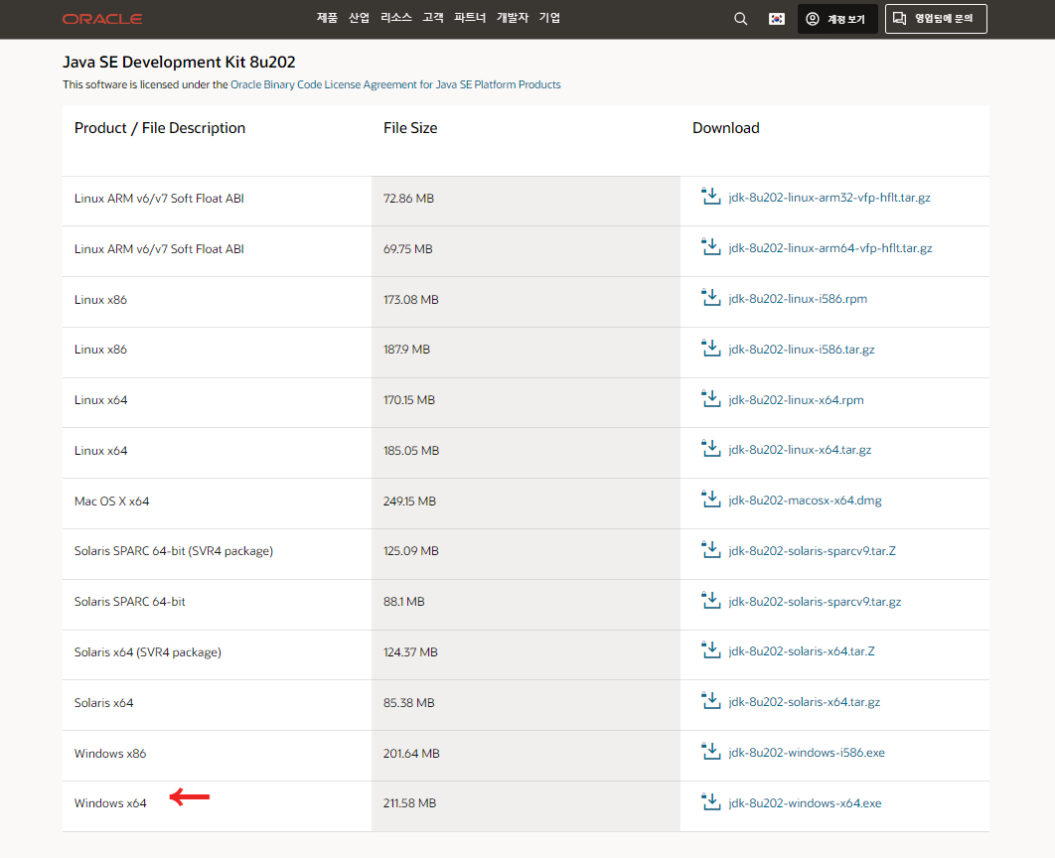The width and height of the screenshot is (1055, 858).
Task: Open the 개발자 menu
Action: (512, 18)
